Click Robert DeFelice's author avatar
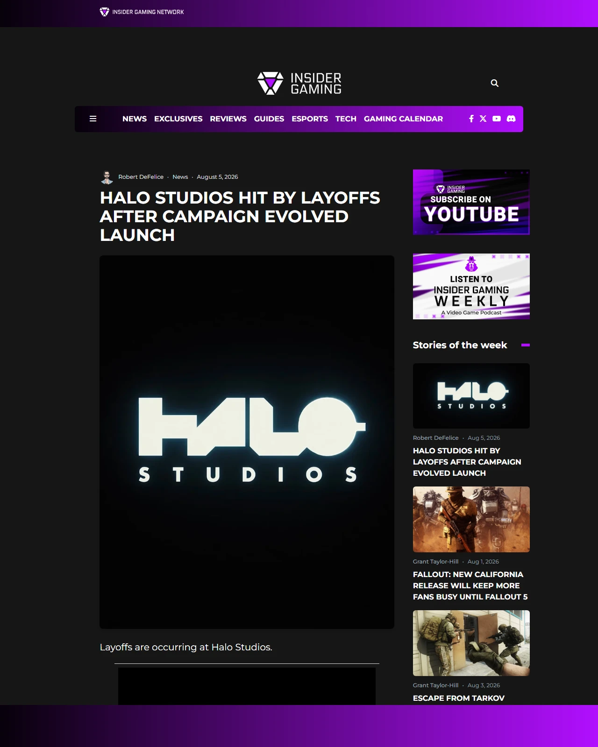598x747 pixels. [107, 177]
